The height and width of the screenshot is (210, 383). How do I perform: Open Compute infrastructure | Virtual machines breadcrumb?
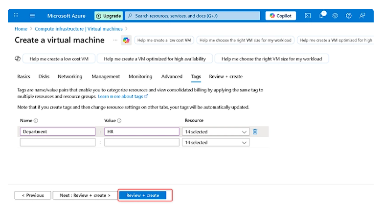79,29
